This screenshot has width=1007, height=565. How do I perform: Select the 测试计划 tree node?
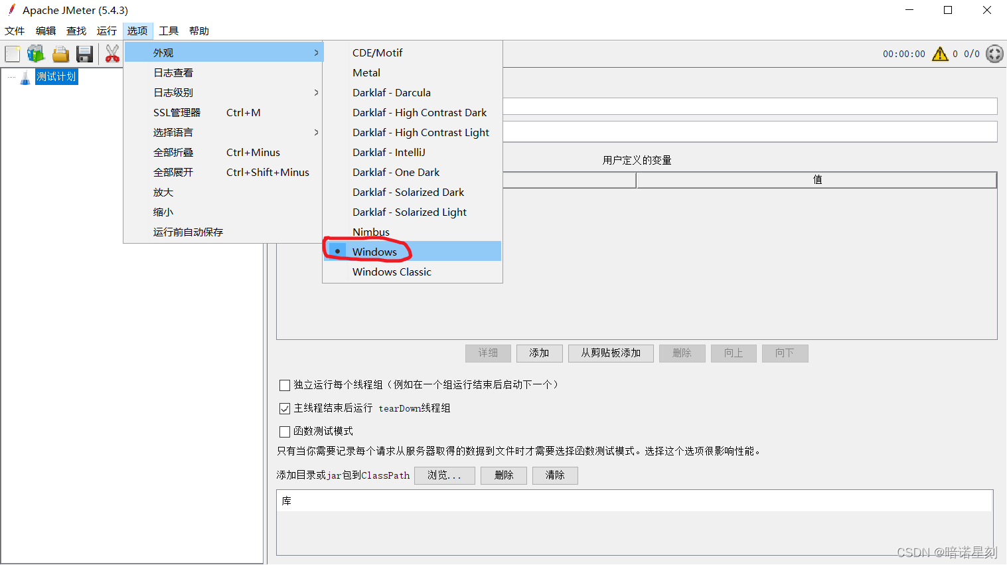(x=56, y=77)
